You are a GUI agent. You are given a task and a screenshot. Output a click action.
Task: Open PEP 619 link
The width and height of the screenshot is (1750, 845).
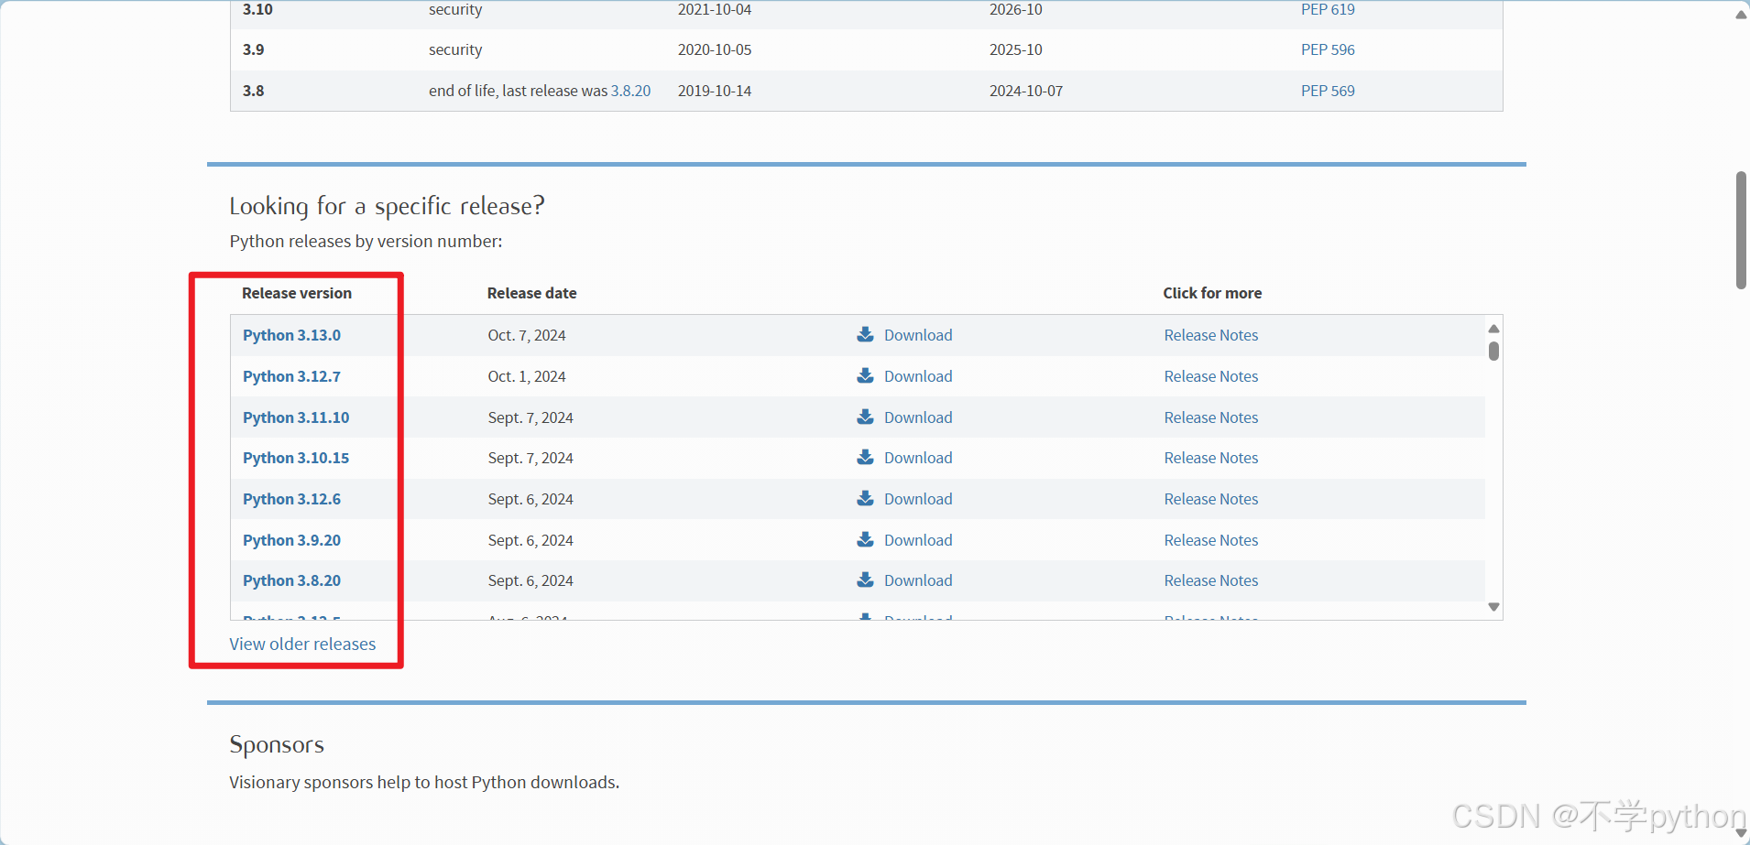click(x=1328, y=9)
